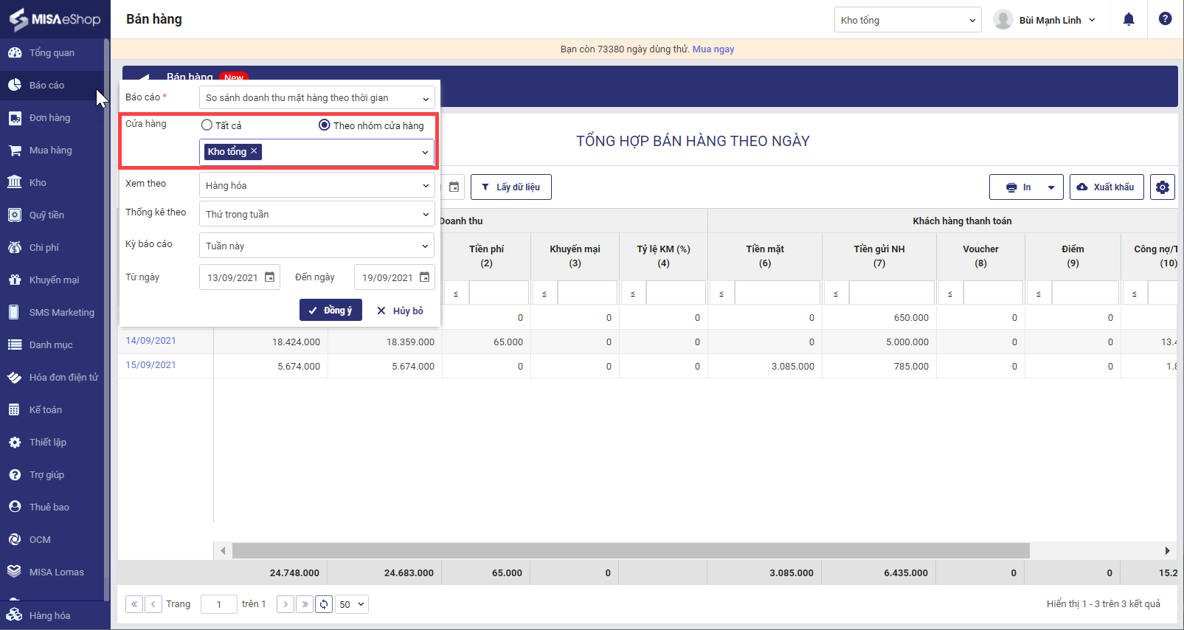Select the Tất cả radio option

207,125
